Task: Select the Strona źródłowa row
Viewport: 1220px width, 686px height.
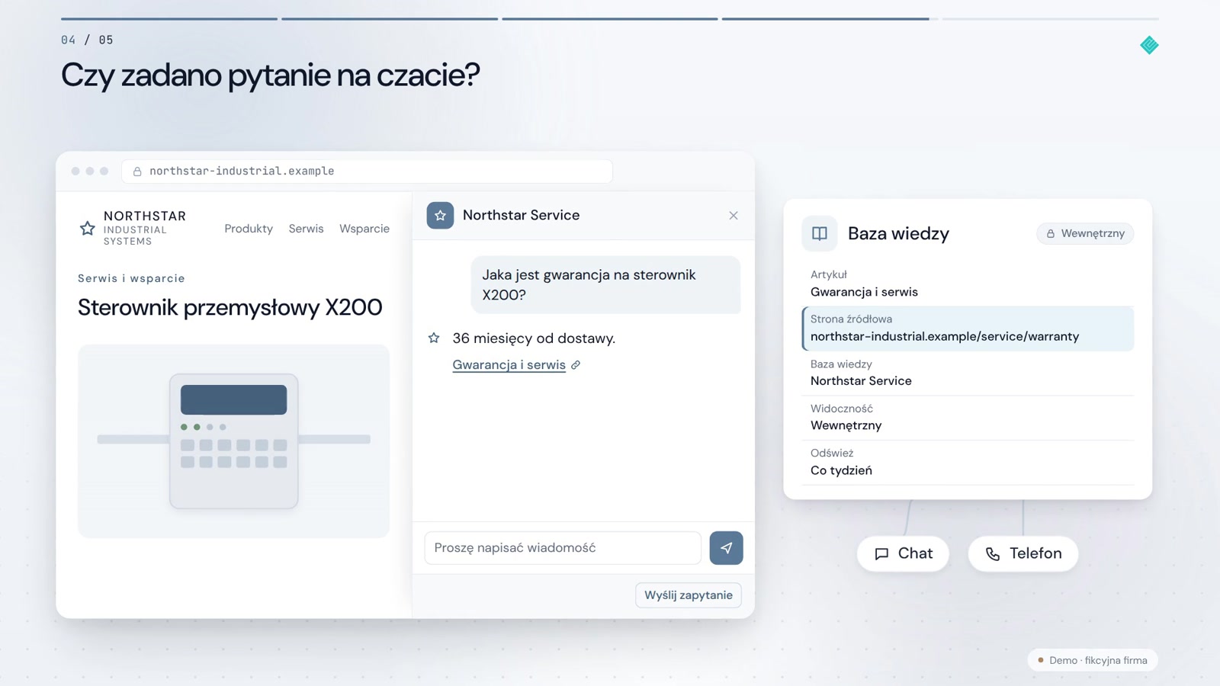Action: click(968, 329)
